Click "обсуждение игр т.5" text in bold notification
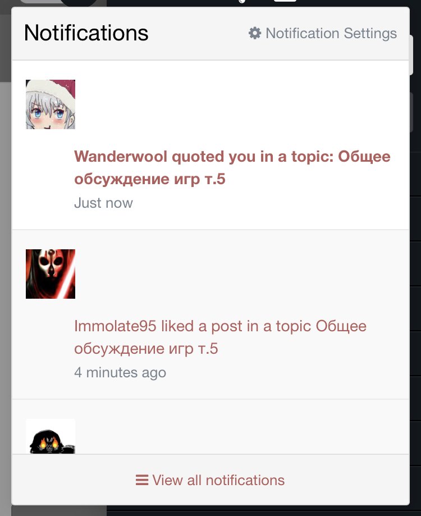This screenshot has height=516, width=421. [150, 179]
